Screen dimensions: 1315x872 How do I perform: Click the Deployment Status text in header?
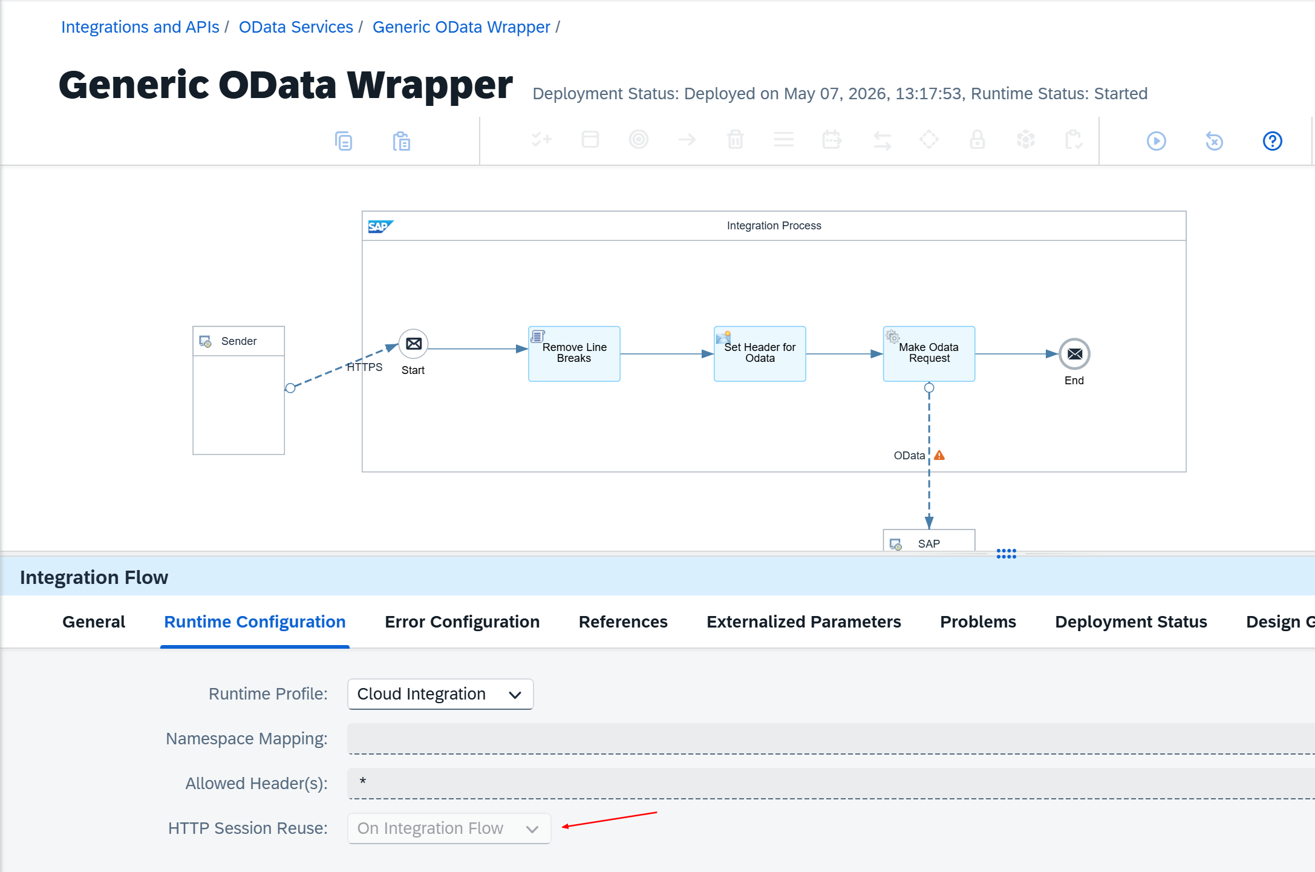point(840,94)
